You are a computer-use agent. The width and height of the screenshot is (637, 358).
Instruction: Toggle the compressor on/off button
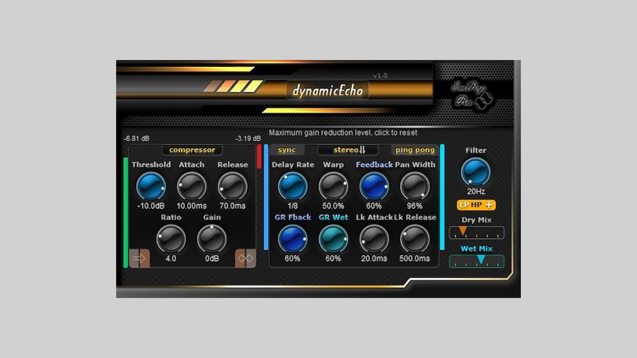192,150
